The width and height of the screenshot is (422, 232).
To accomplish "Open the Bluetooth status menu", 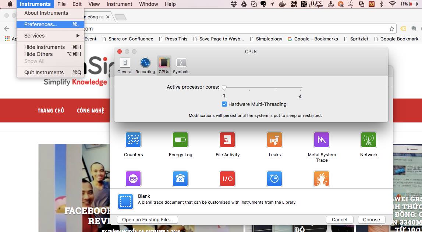I will point(382,4).
